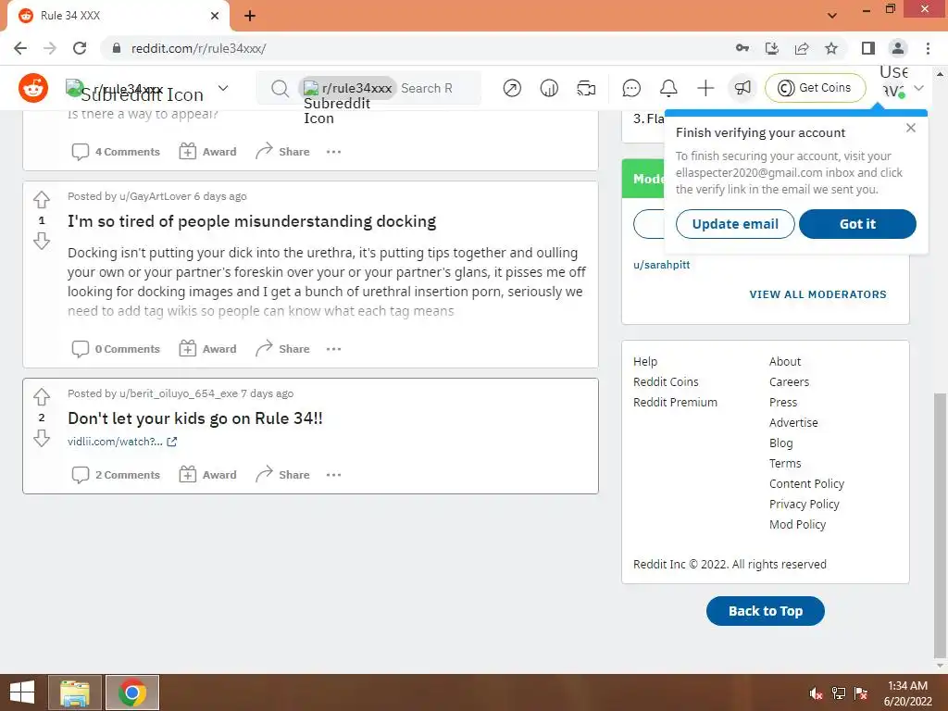
Task: Open Chrome three-dot menu
Action: [928, 48]
